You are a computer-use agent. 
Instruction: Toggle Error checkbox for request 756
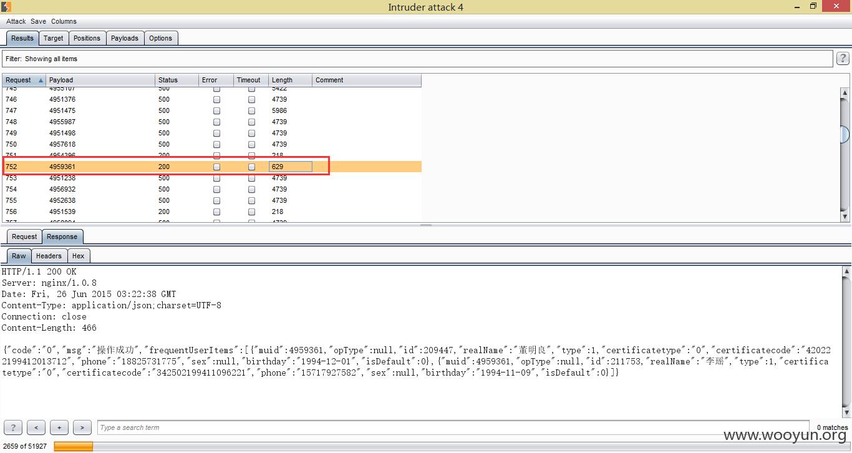point(216,212)
